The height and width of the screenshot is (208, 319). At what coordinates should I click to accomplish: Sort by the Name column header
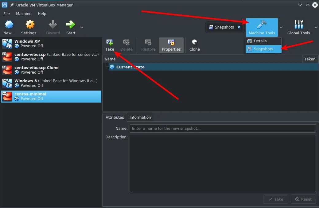click(x=202, y=59)
